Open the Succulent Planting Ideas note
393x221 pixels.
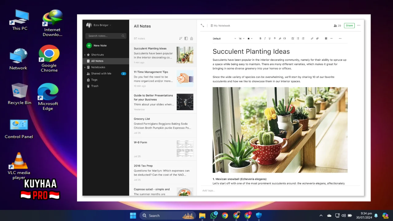[x=163, y=55]
